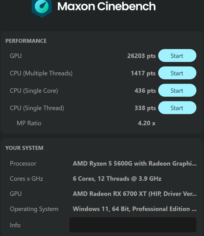Select the 338 pts single thread score
The width and height of the screenshot is (204, 236).
(145, 108)
